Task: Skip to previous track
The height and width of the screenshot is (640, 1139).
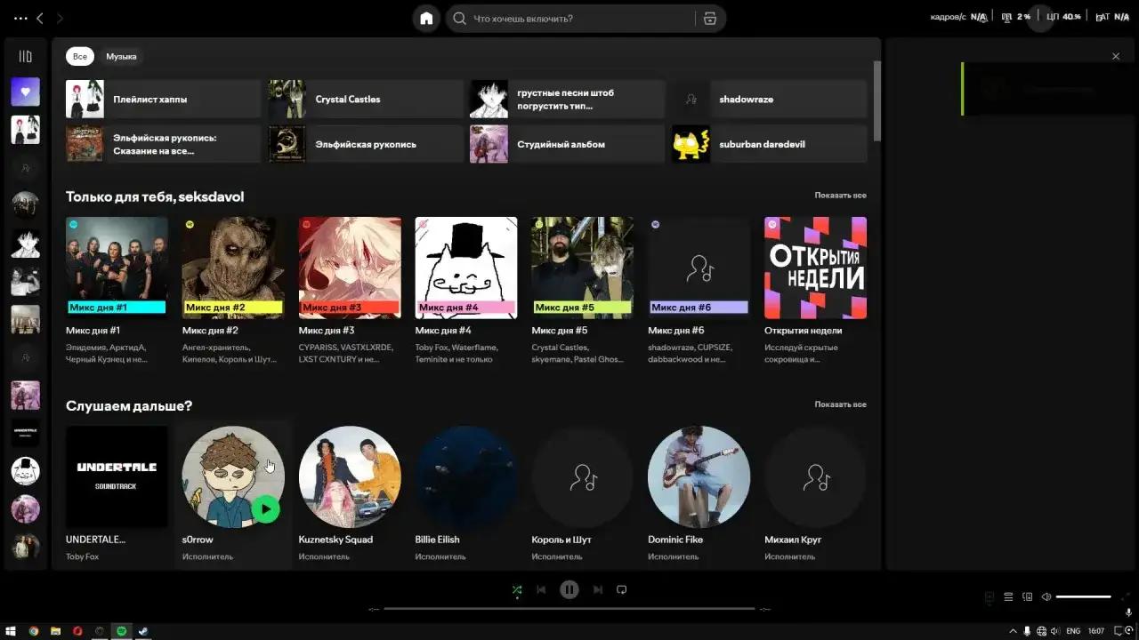Action: [541, 589]
